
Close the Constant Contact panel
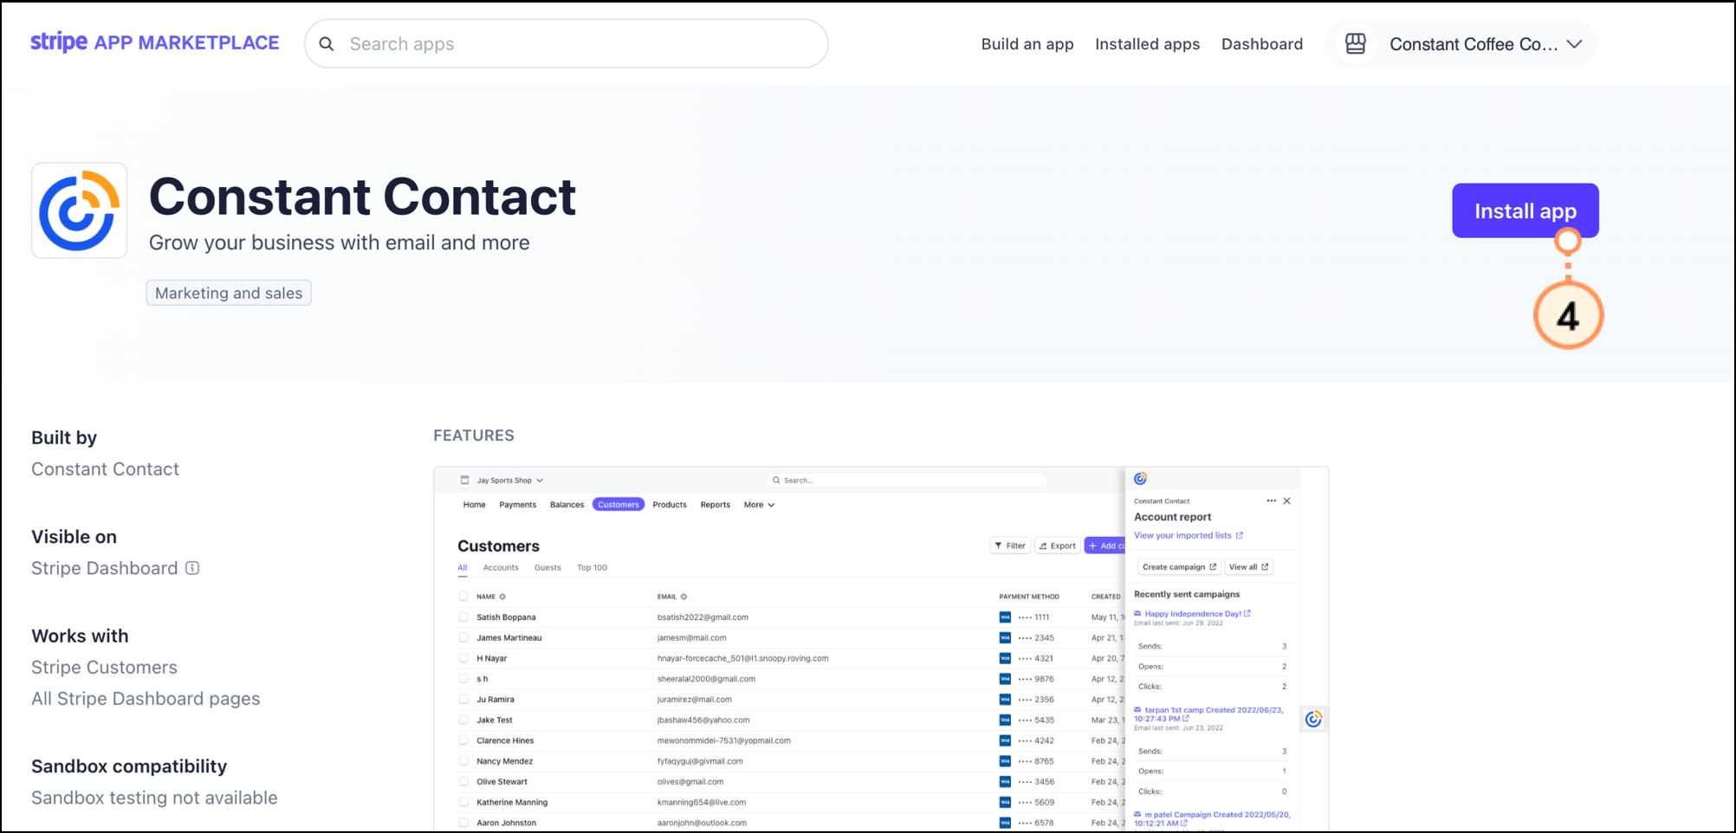coord(1287,501)
